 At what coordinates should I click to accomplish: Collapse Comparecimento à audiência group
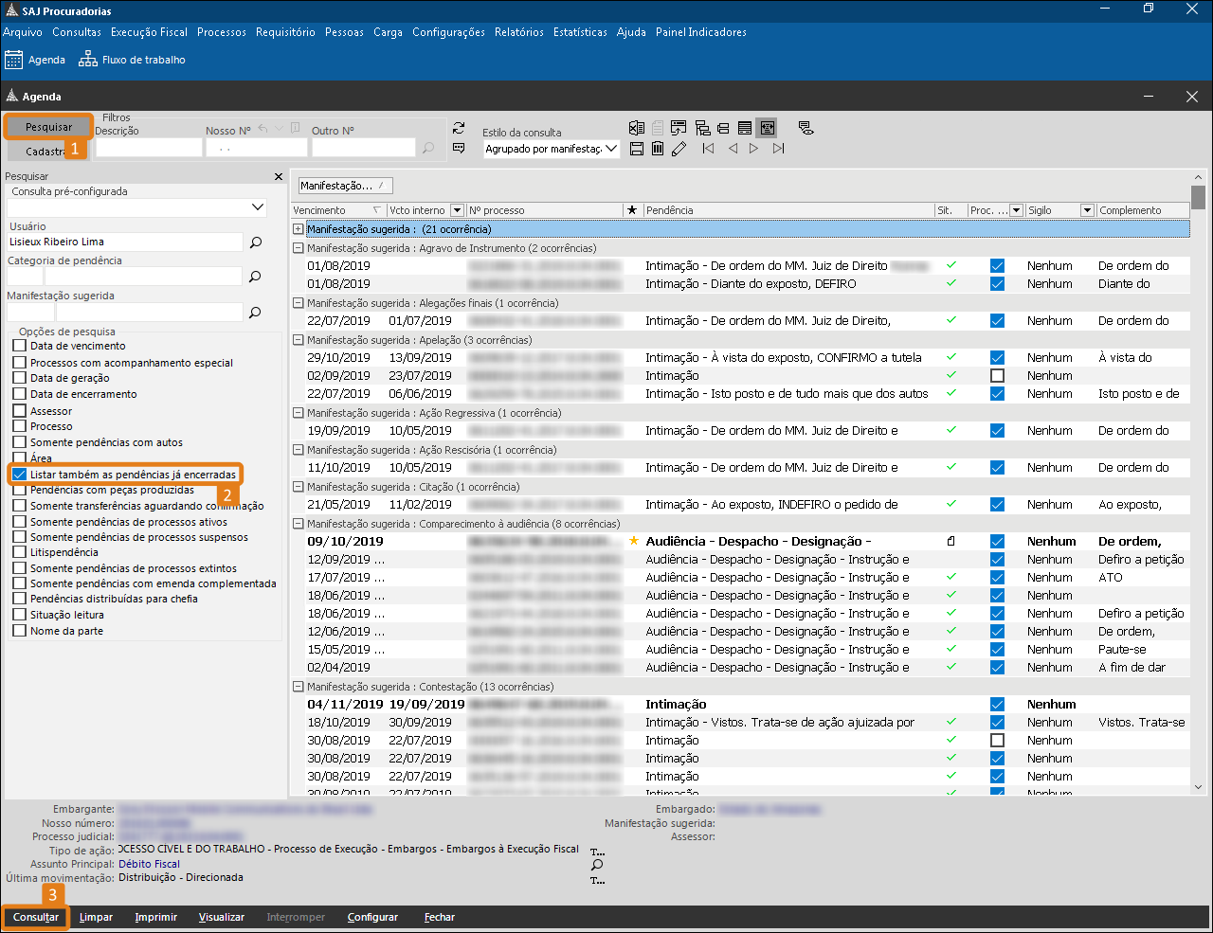[x=299, y=524]
